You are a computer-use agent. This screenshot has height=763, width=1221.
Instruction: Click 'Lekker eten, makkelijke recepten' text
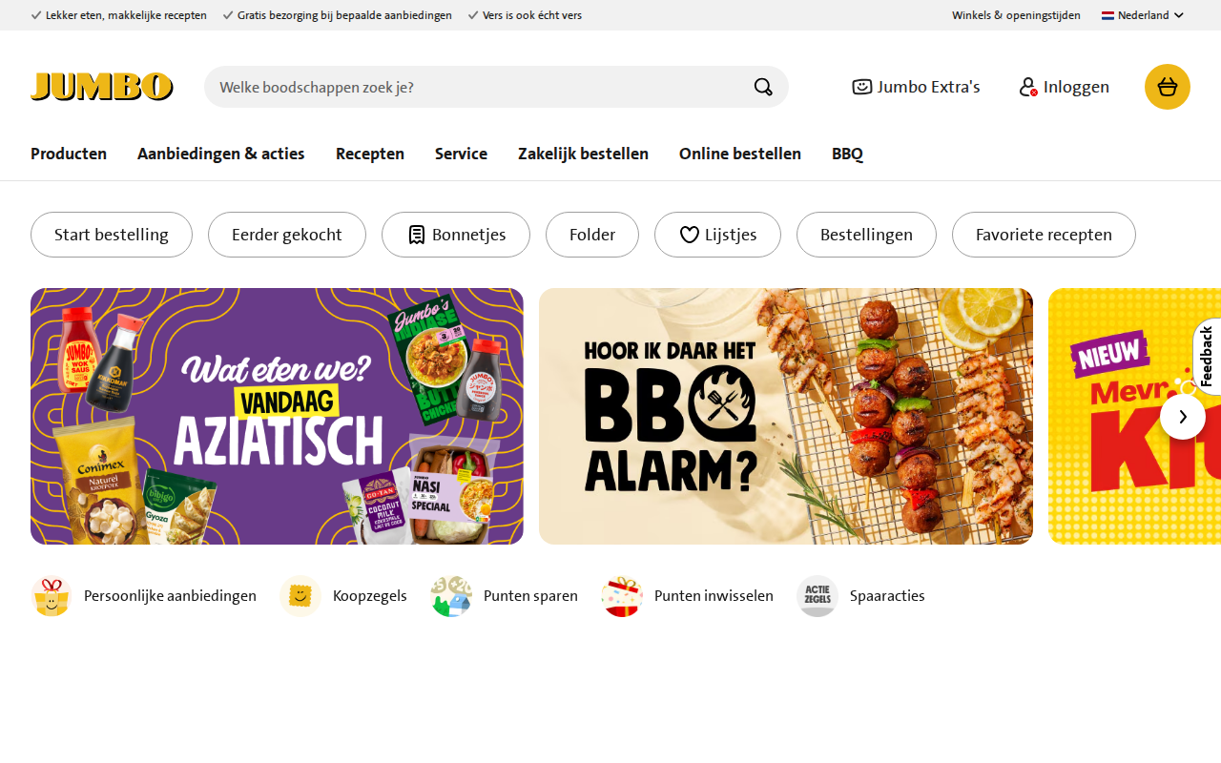(126, 15)
